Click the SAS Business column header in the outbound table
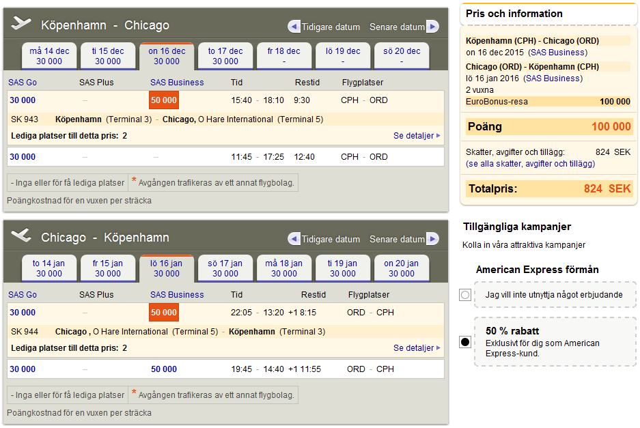Screen dimensions: 640x428 [x=177, y=83]
